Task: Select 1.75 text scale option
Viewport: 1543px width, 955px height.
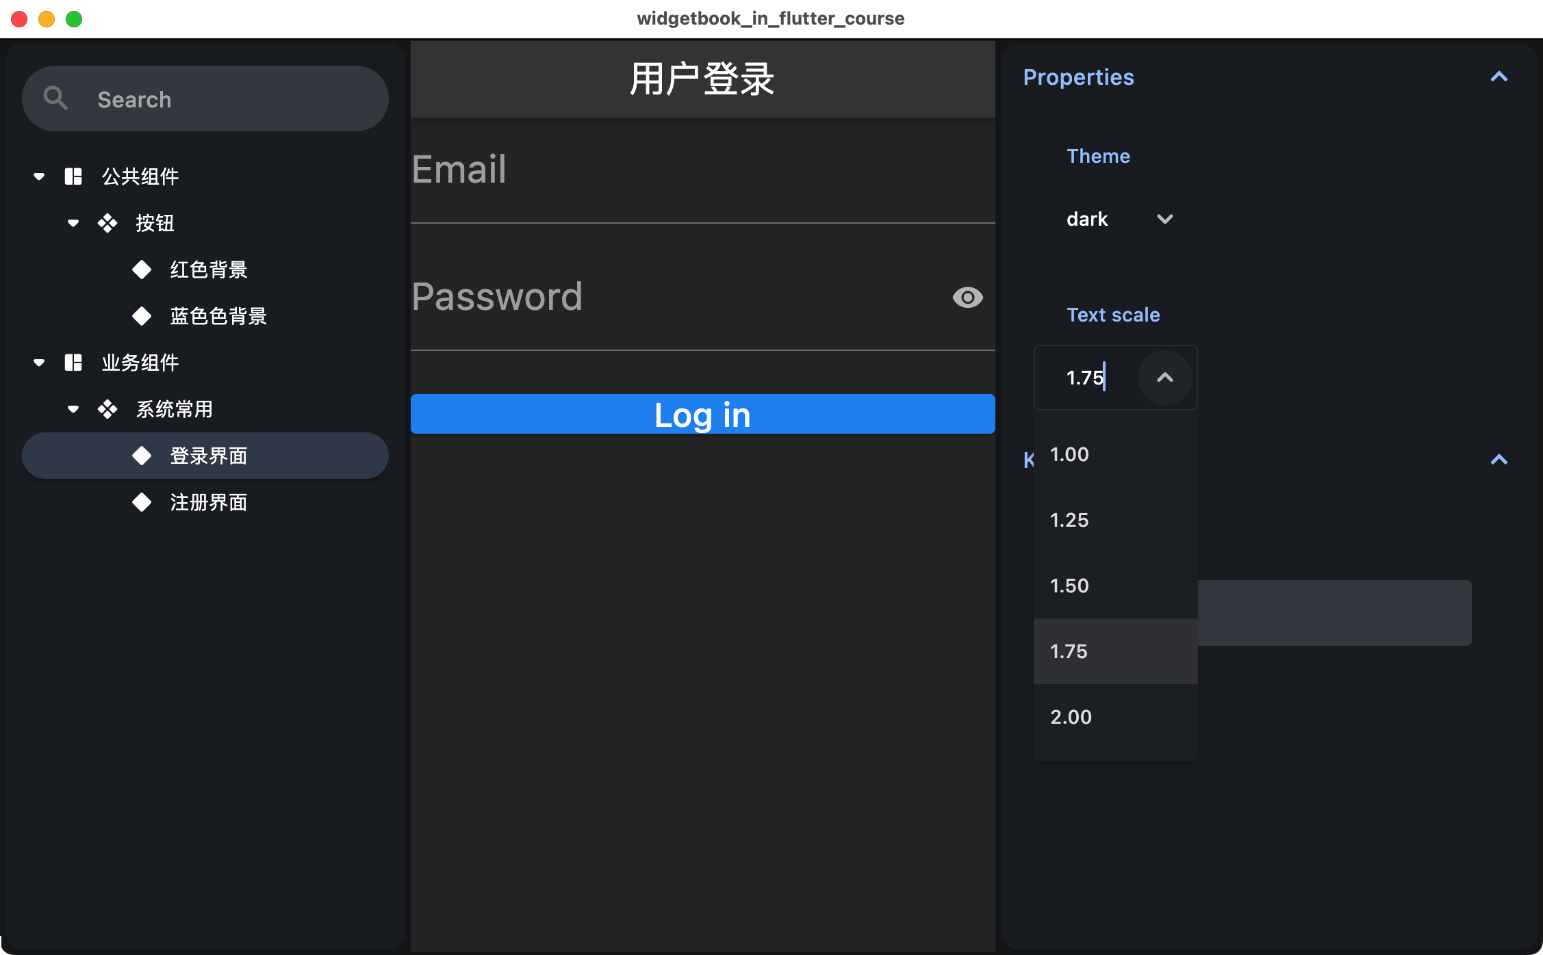Action: (x=1116, y=651)
